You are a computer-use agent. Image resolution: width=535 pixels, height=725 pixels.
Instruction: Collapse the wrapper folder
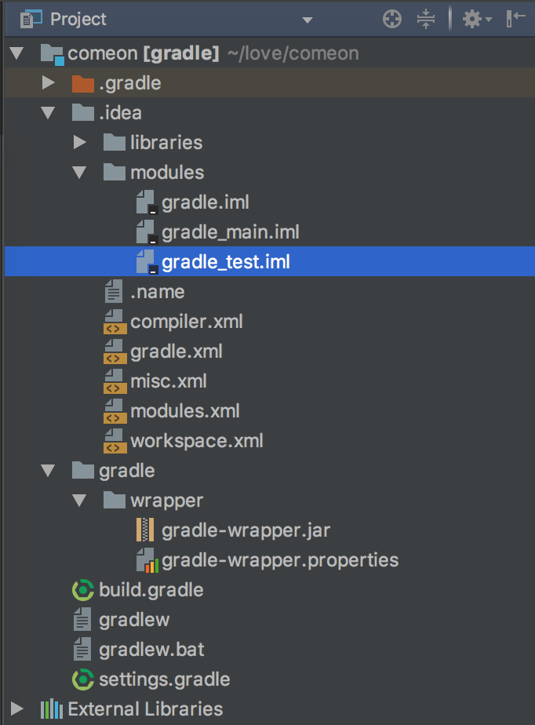point(79,501)
